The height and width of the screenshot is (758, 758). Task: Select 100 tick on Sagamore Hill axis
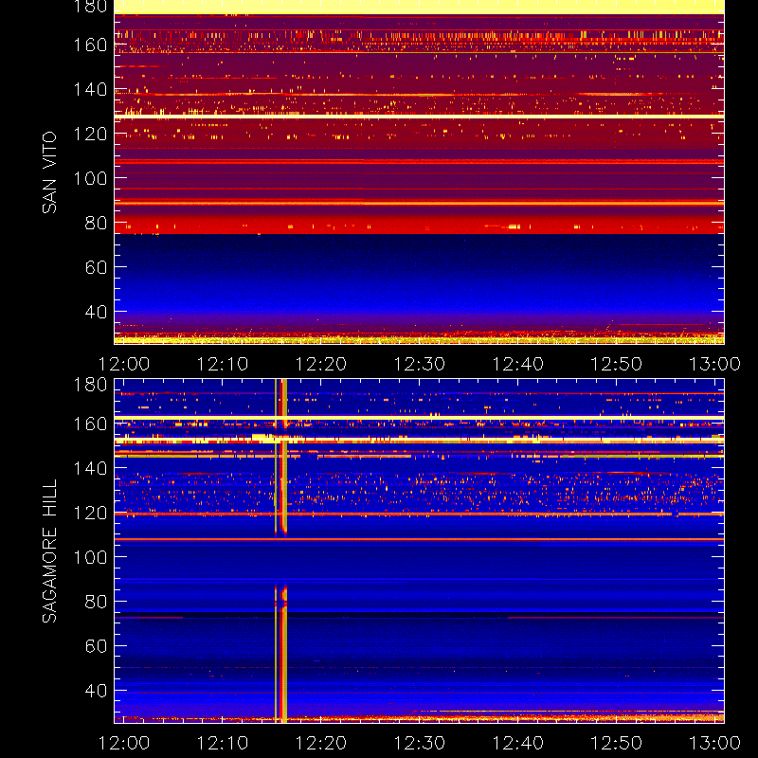(x=90, y=557)
